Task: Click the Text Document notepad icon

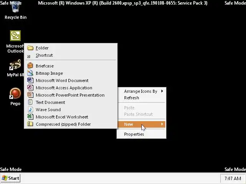Action: tap(30, 102)
